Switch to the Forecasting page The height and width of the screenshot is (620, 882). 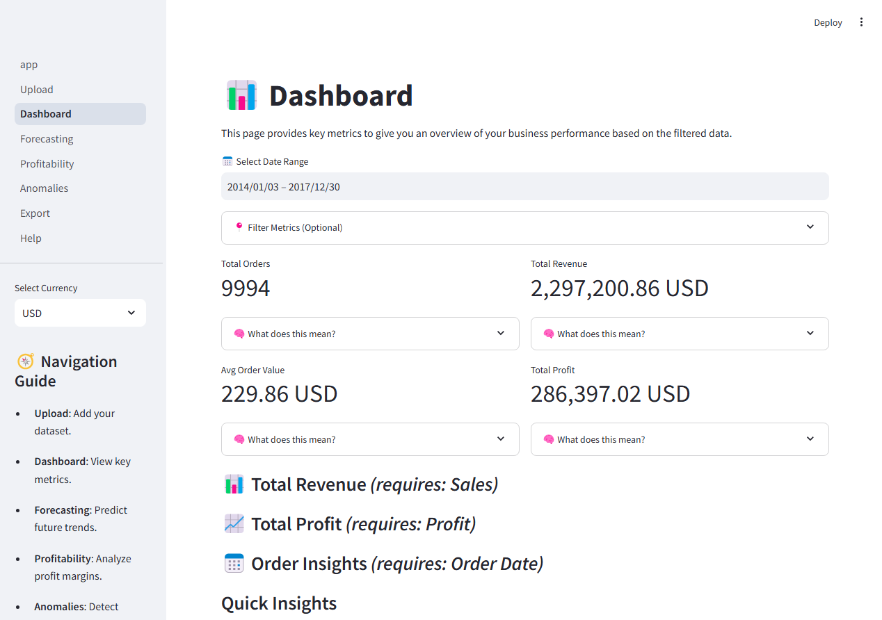(x=47, y=138)
